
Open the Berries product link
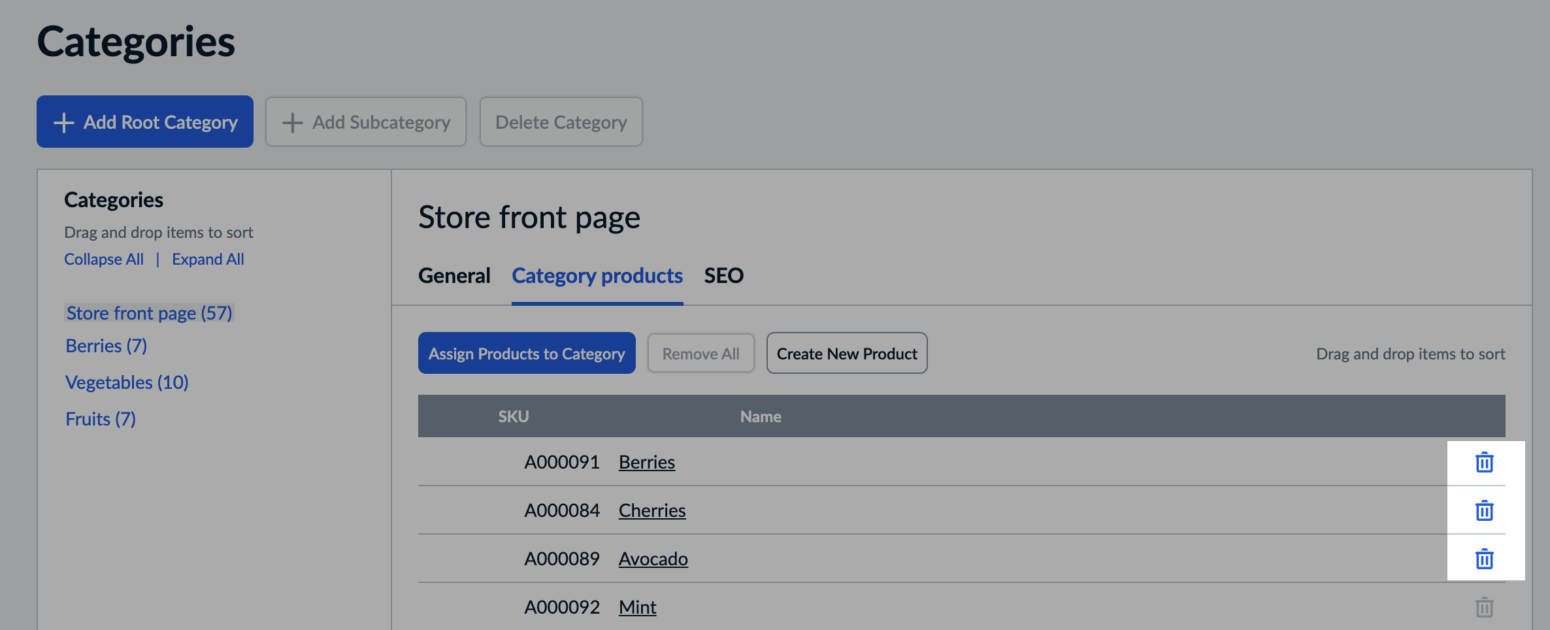647,462
